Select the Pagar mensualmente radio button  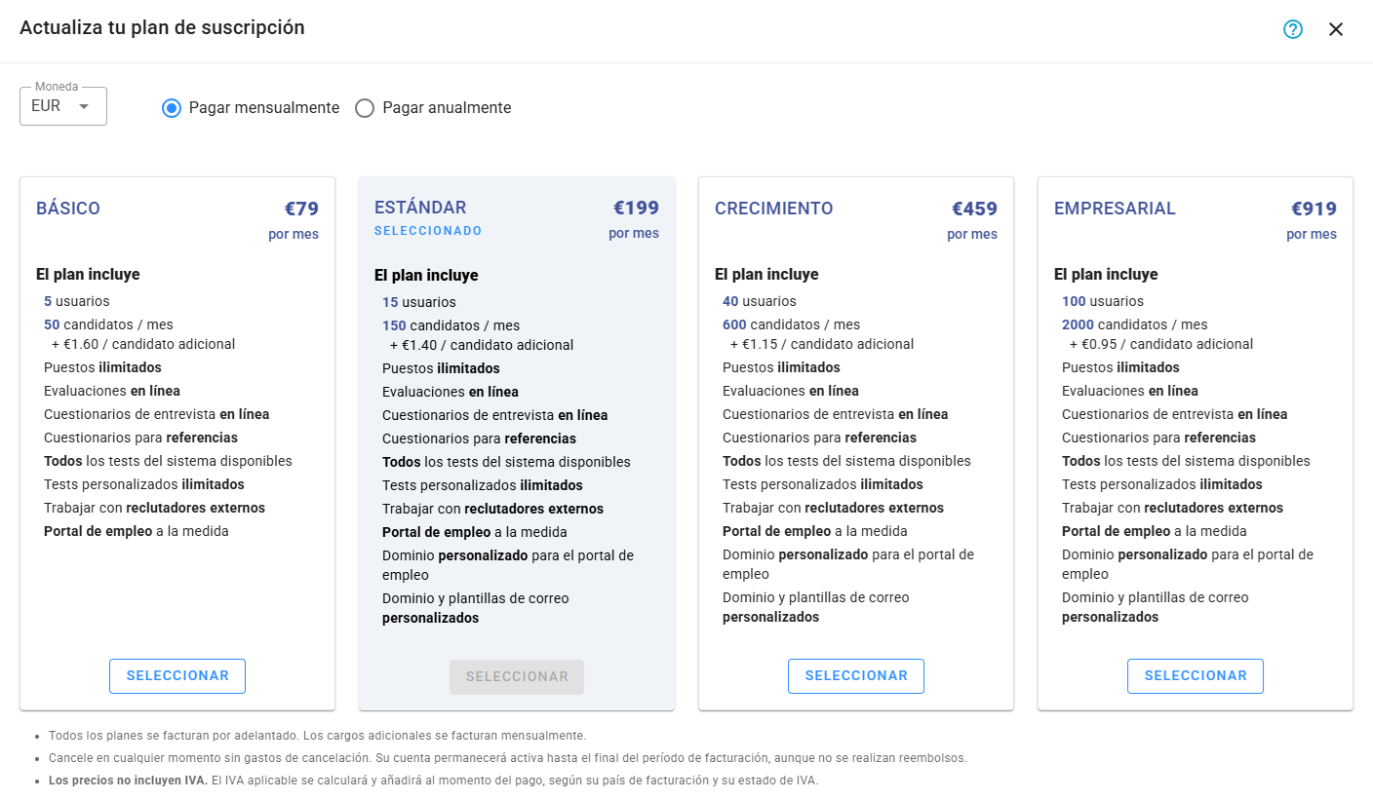(x=172, y=108)
